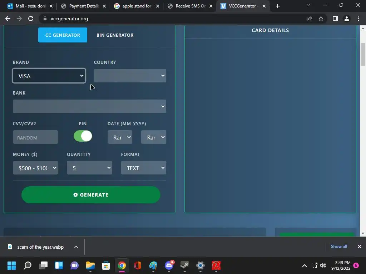Screen dimensions: 366x274
Task: Open the Chrome profile avatar
Action: point(347,19)
